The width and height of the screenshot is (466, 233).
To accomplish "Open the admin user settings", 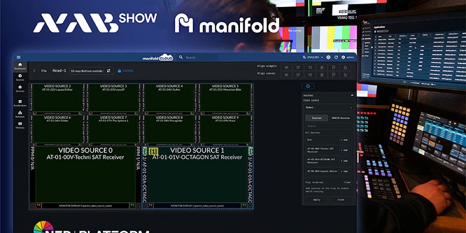I will 348,57.
